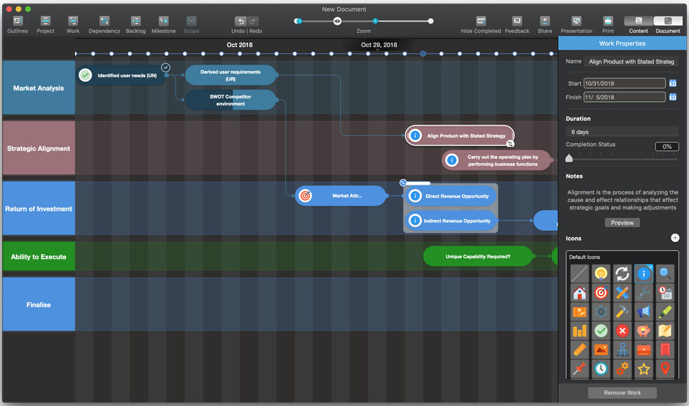Click the 6 days duration field
The width and height of the screenshot is (689, 406).
coord(622,132)
